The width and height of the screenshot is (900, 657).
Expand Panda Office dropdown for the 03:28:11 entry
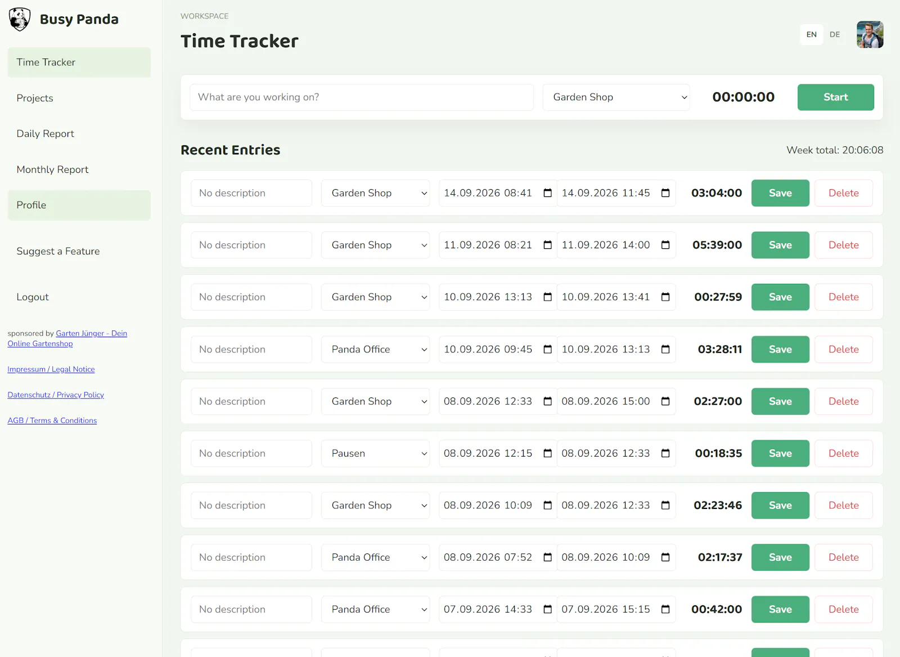(375, 349)
